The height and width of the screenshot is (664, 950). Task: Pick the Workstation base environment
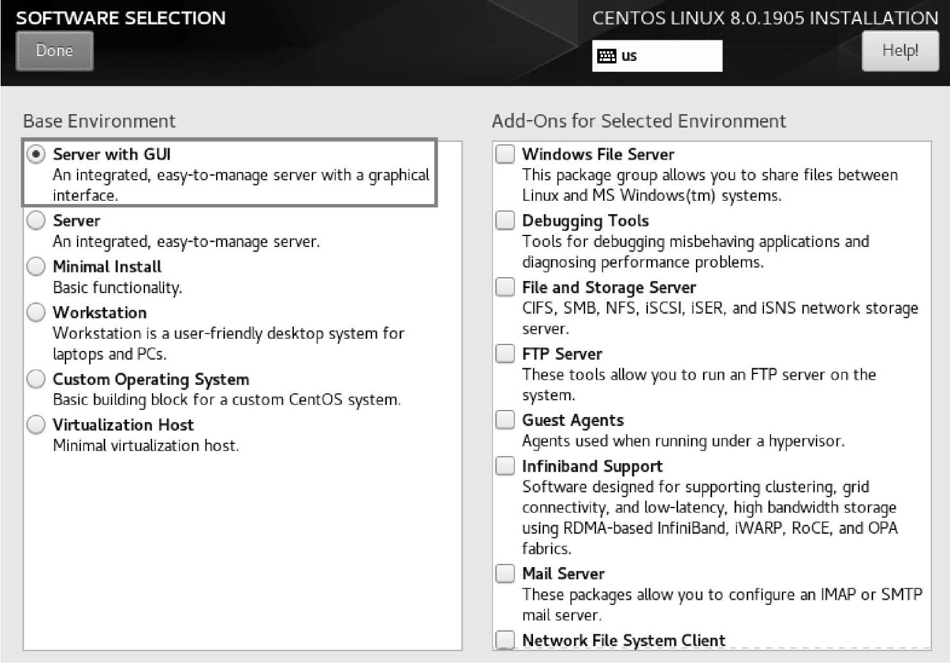[36, 312]
